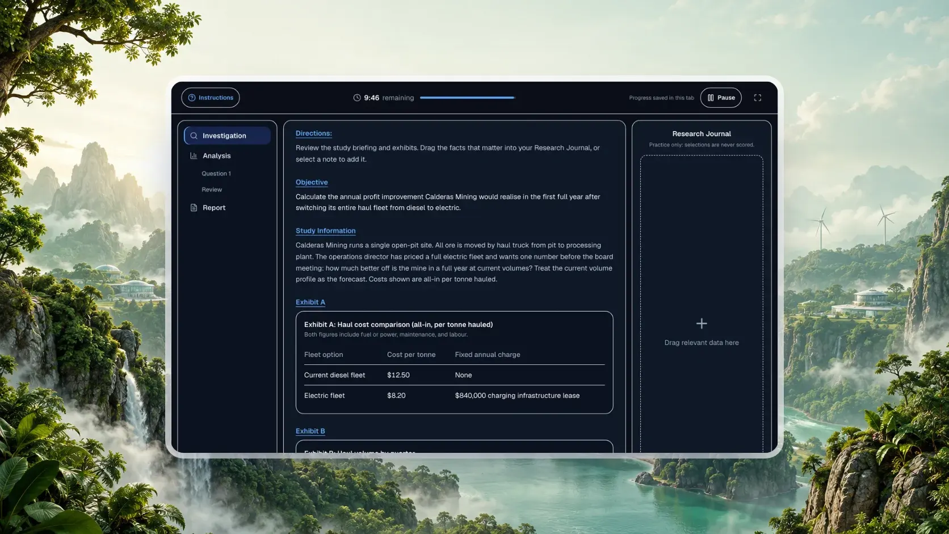This screenshot has height=534, width=949.
Task: Select the Exhibit A title note
Action: tap(398, 325)
